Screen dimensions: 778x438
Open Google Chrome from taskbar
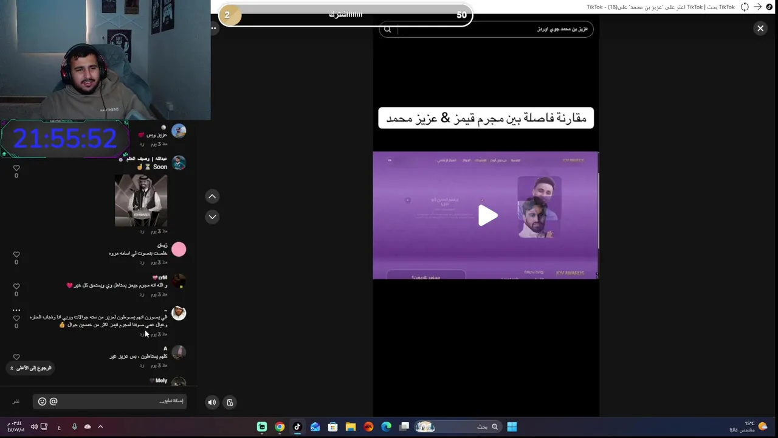coord(280,427)
